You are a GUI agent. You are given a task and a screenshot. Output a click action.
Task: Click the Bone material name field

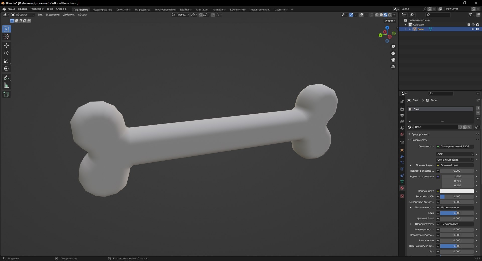click(436, 127)
